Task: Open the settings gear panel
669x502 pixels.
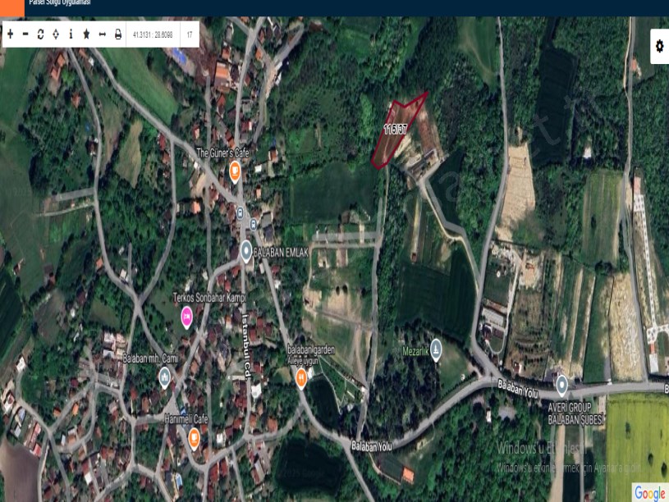Action: (x=658, y=48)
